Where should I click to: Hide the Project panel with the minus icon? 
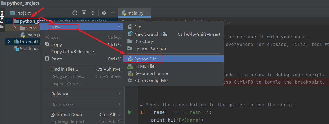113,13
